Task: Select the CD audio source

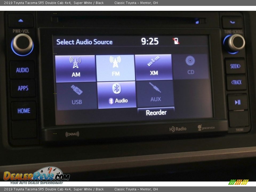Action: click(x=190, y=66)
